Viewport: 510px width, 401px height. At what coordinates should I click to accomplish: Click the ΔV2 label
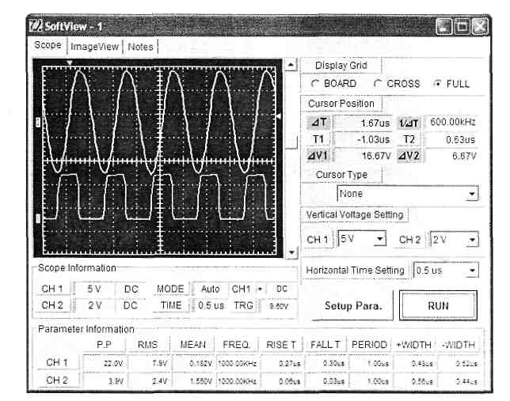click(x=409, y=156)
